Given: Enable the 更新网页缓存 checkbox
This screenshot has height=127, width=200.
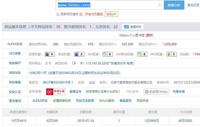Looking at the screenshot, I should click(x=58, y=14).
